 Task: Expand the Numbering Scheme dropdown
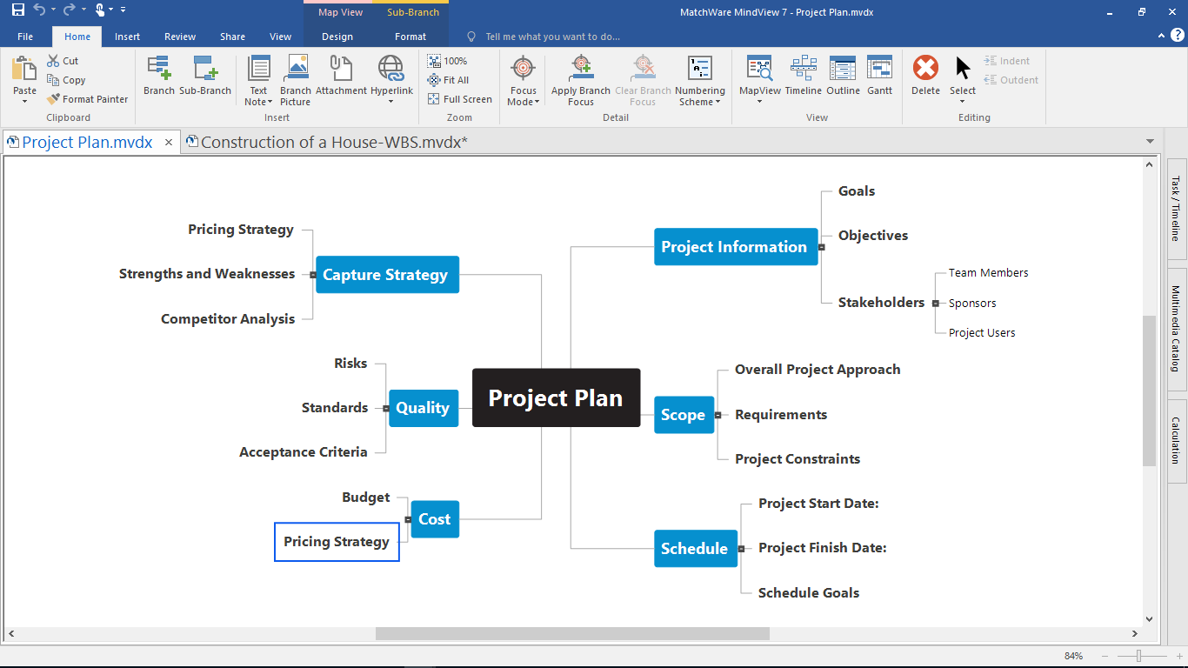coord(699,80)
